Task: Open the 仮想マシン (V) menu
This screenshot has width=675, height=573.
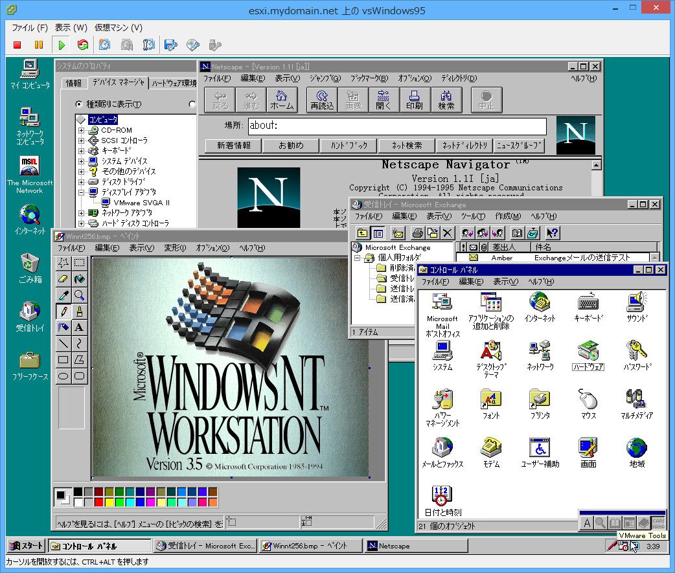Action: click(119, 28)
